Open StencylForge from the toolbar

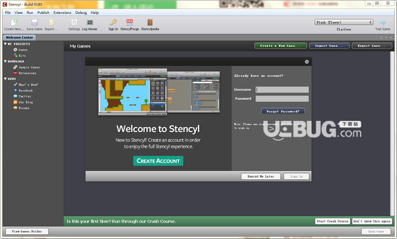pyautogui.click(x=130, y=22)
